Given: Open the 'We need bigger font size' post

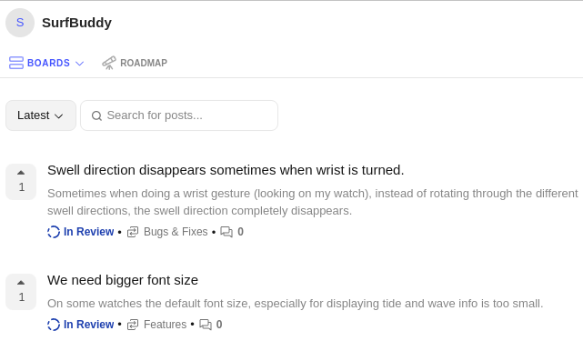Looking at the screenshot, I should click(x=123, y=280).
